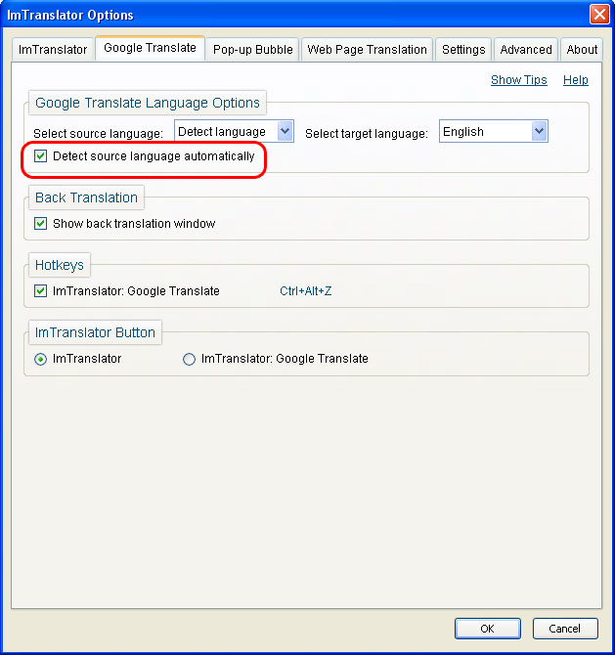Switch to the ImTranslator tab

53,50
